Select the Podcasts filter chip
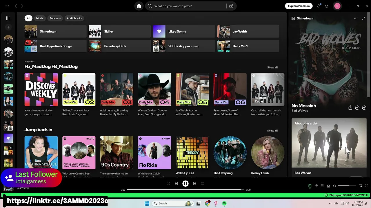 coord(55,18)
